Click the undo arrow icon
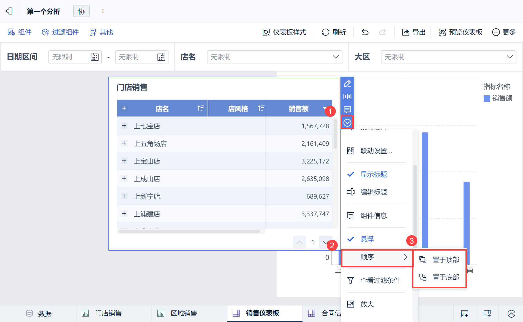Image resolution: width=523 pixels, height=322 pixels. pos(365,32)
